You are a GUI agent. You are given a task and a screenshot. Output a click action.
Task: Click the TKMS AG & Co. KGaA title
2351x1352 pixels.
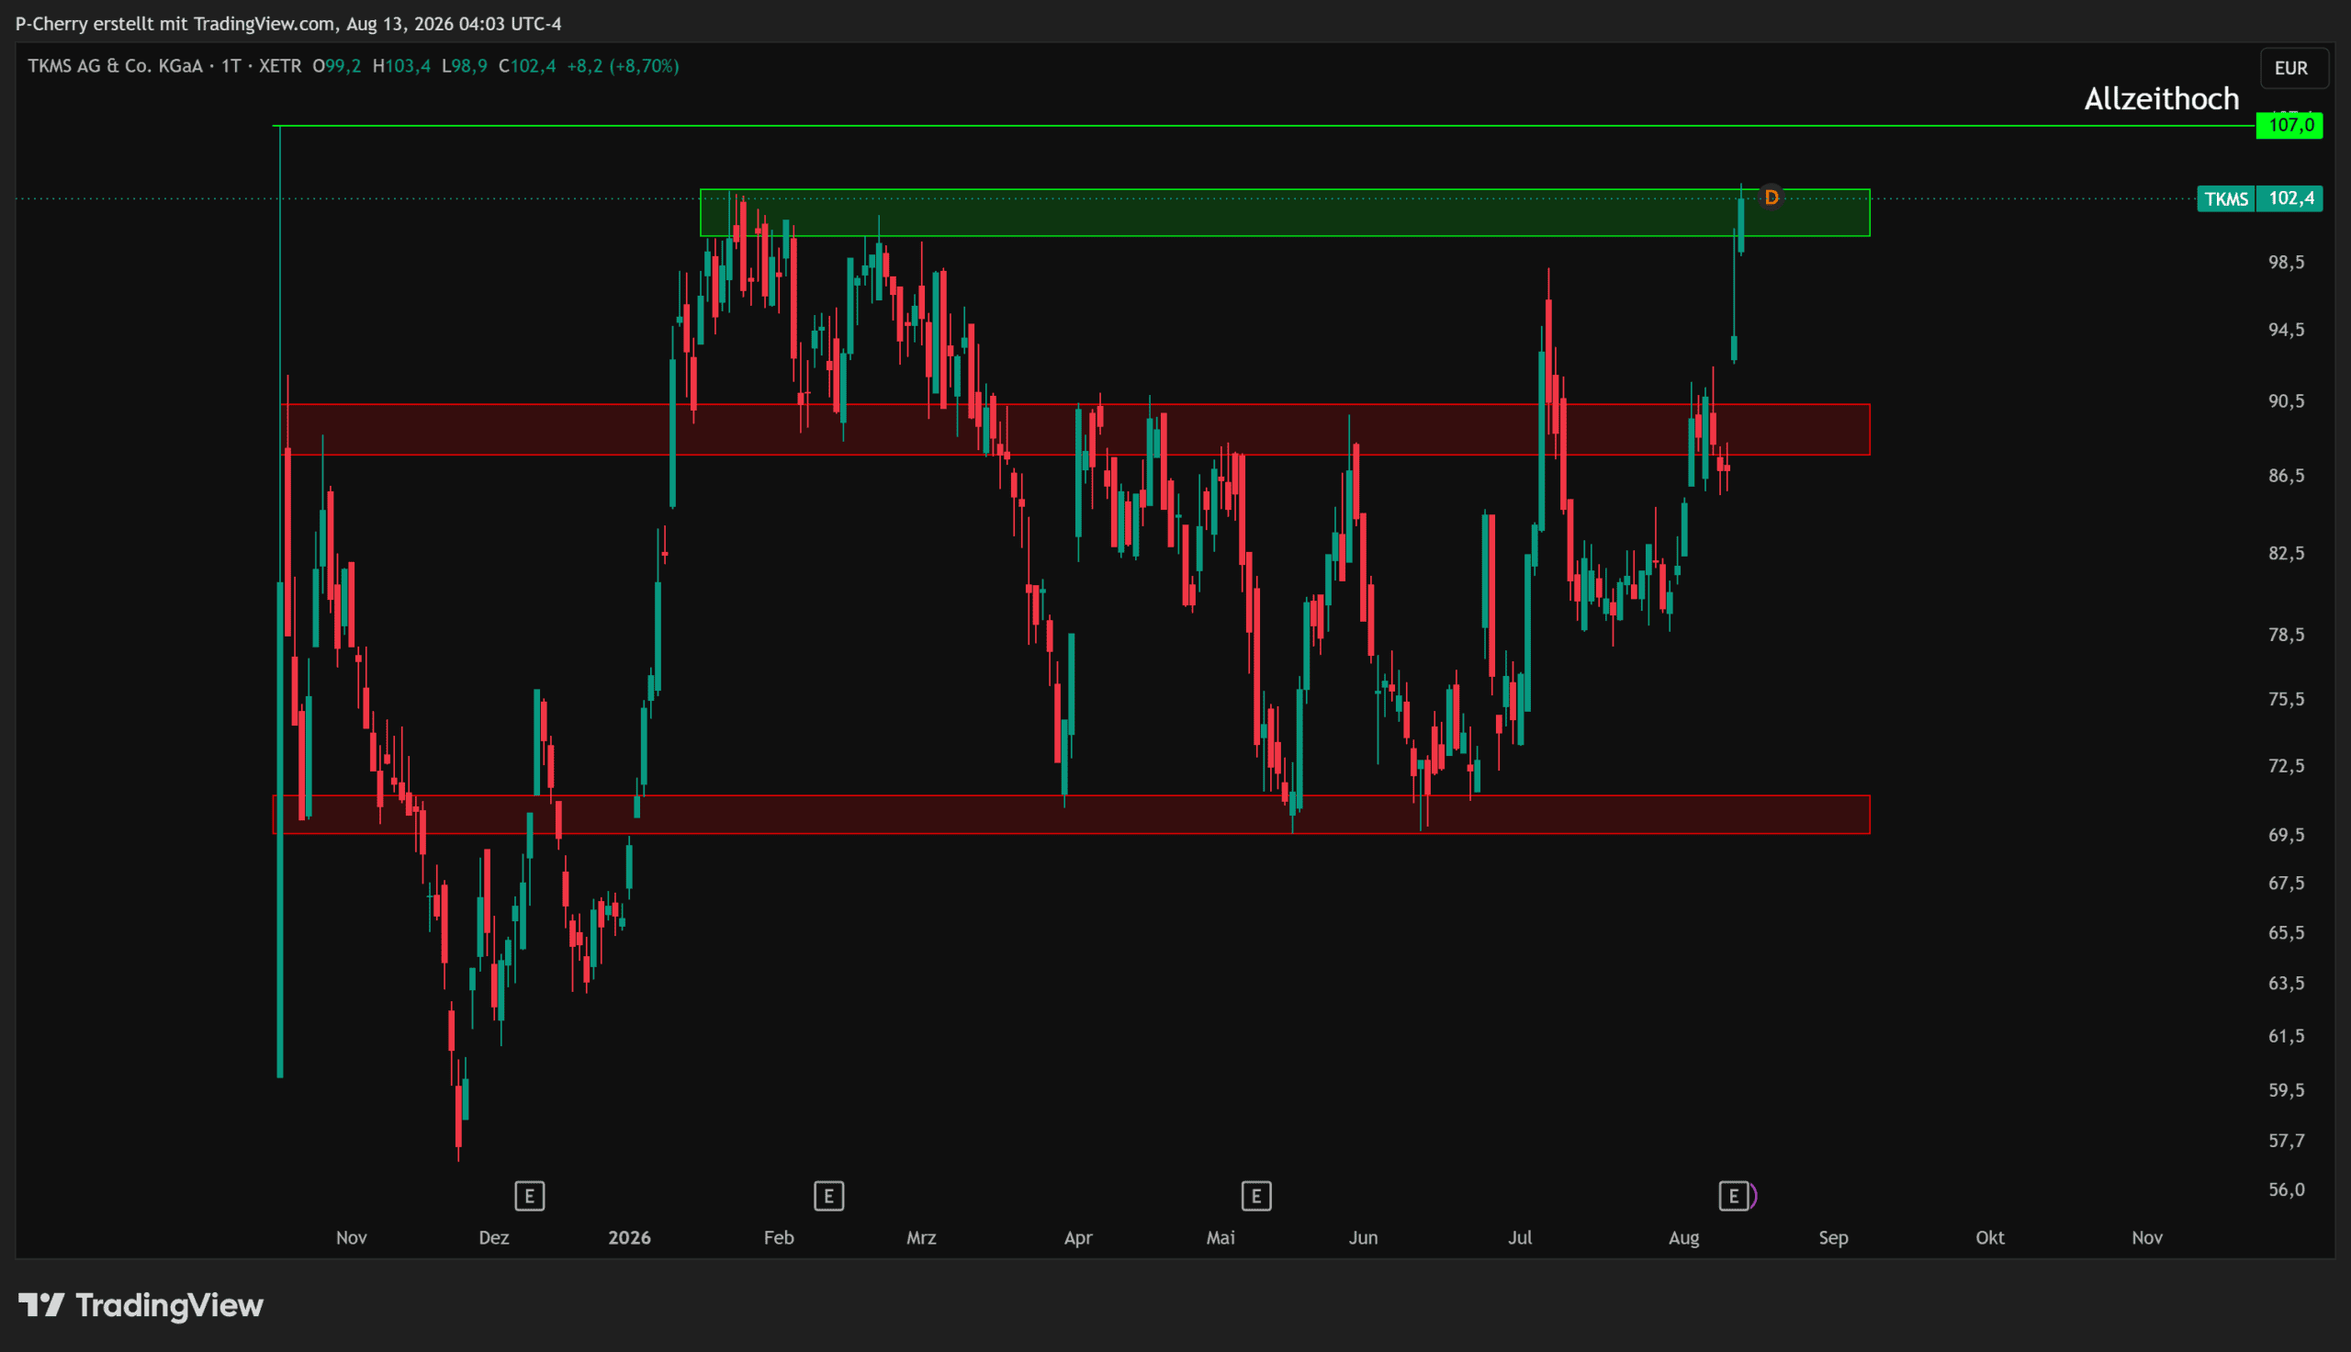pos(115,66)
